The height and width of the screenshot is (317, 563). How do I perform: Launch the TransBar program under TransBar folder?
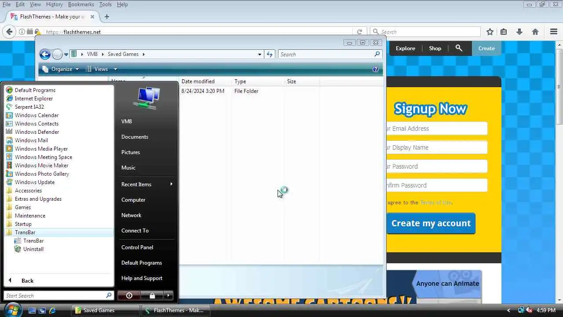(33, 241)
